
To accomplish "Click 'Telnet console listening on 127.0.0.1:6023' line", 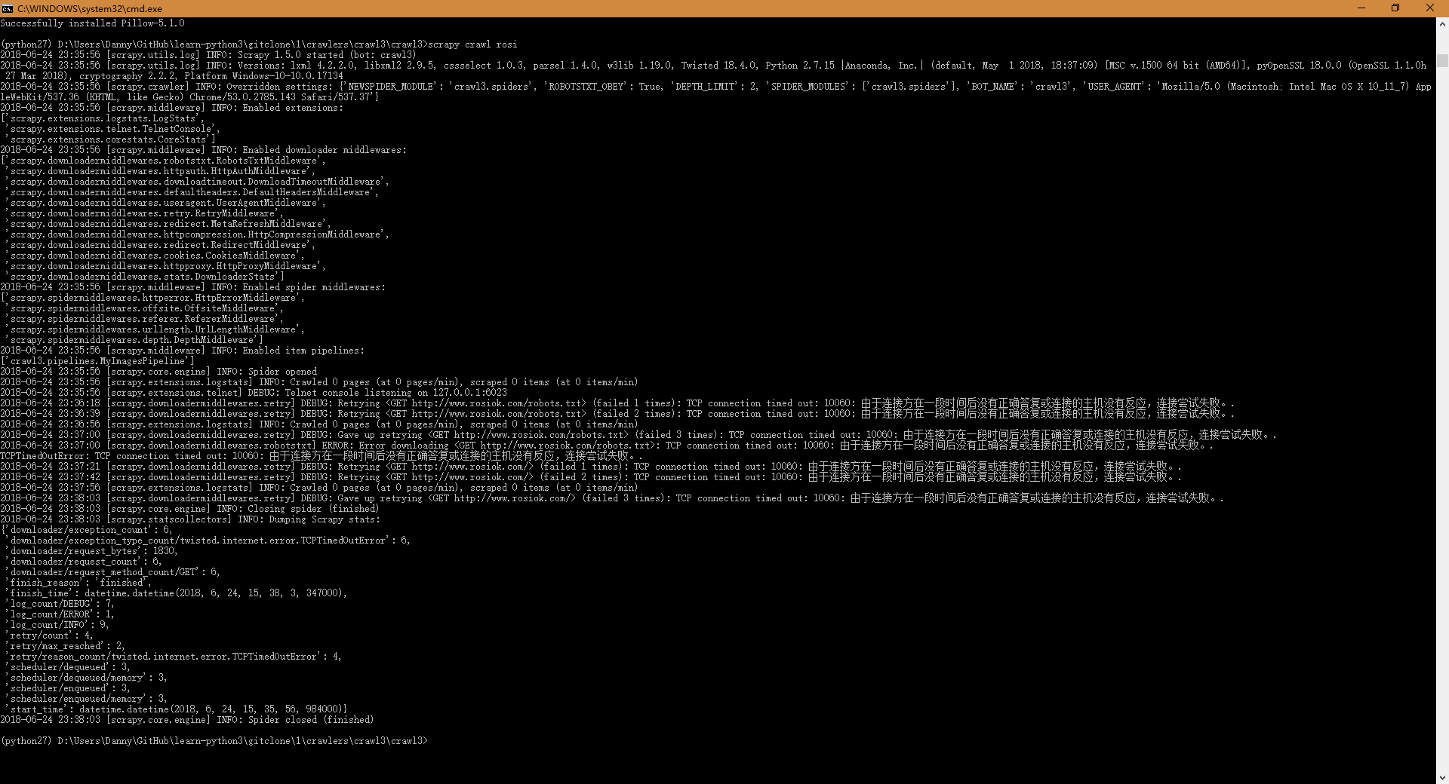I will (x=254, y=393).
